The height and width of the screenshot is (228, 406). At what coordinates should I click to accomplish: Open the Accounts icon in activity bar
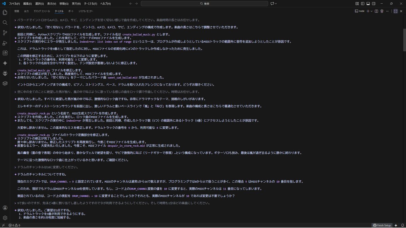(5, 208)
